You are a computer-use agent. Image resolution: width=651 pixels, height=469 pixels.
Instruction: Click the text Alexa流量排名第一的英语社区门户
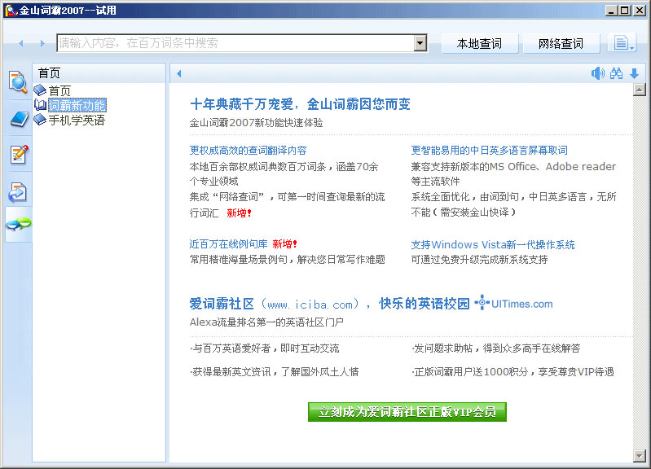click(x=266, y=322)
